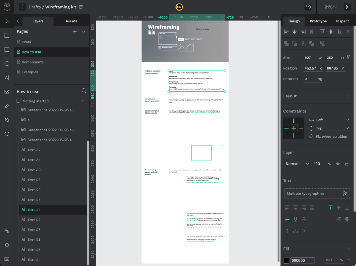Image resolution: width=356 pixels, height=266 pixels.
Task: Remove the 000000 fill with minus
Action: [x=348, y=260]
